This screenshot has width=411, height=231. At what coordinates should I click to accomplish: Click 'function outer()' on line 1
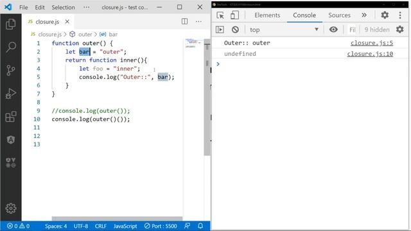point(79,43)
